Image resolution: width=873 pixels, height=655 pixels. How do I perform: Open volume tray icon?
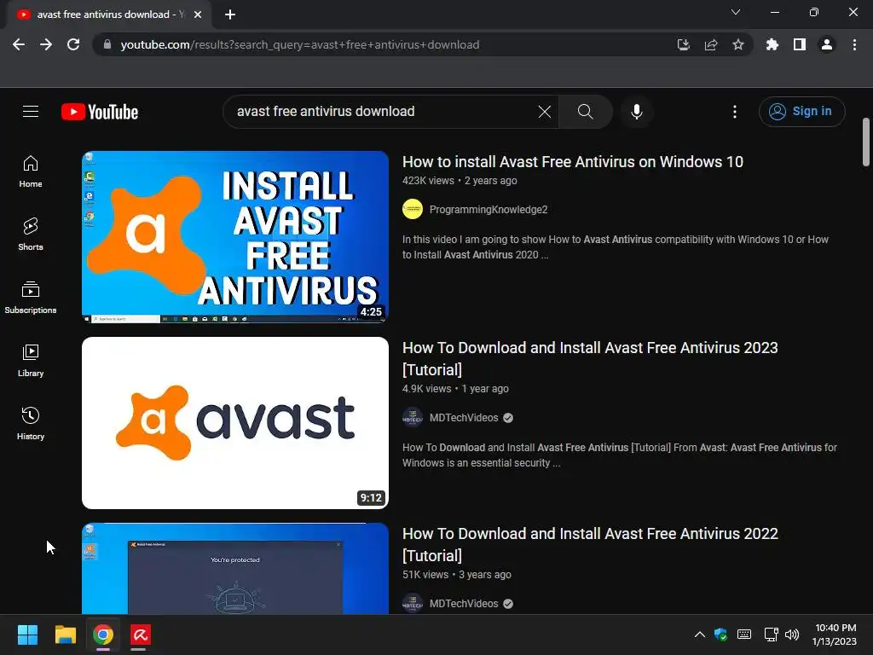click(x=792, y=635)
